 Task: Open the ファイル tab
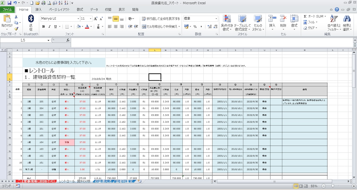[x=7, y=10]
